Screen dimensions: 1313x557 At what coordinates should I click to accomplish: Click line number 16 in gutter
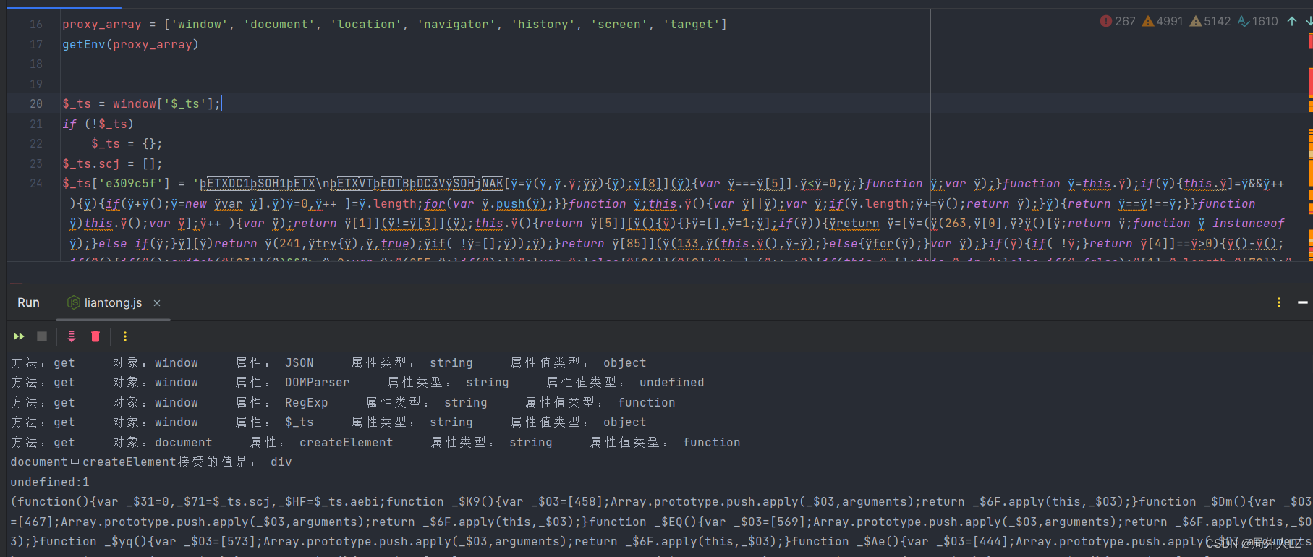click(x=36, y=24)
